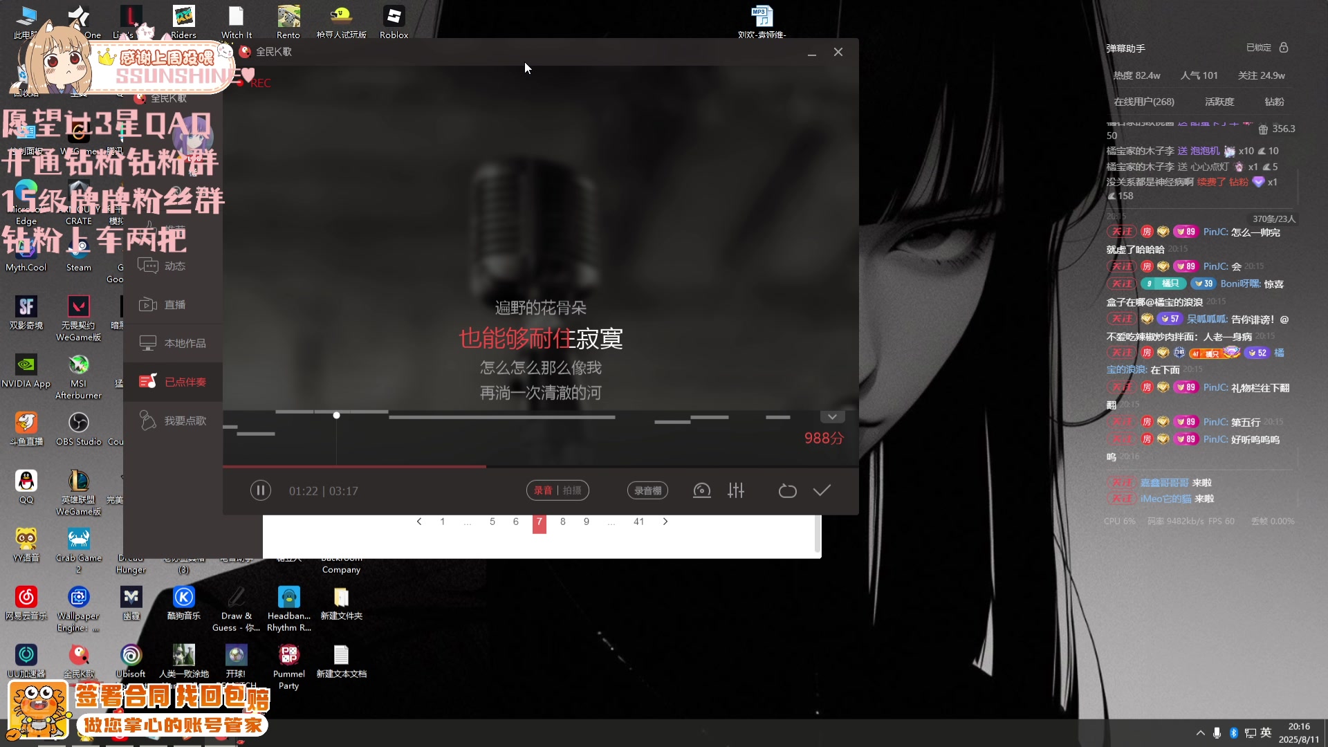
Task: Show hidden system tray icons
Action: point(1200,733)
